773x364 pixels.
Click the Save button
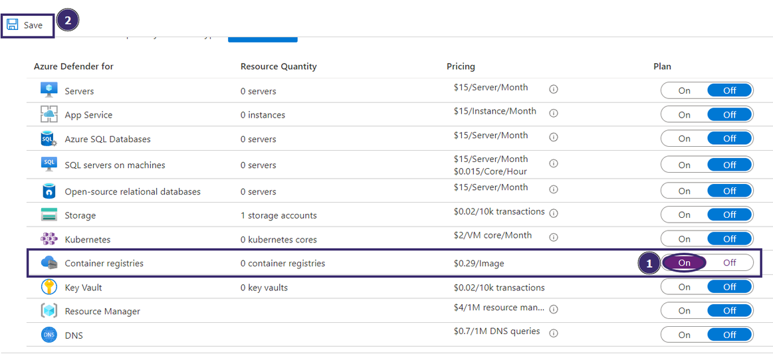pyautogui.click(x=26, y=25)
